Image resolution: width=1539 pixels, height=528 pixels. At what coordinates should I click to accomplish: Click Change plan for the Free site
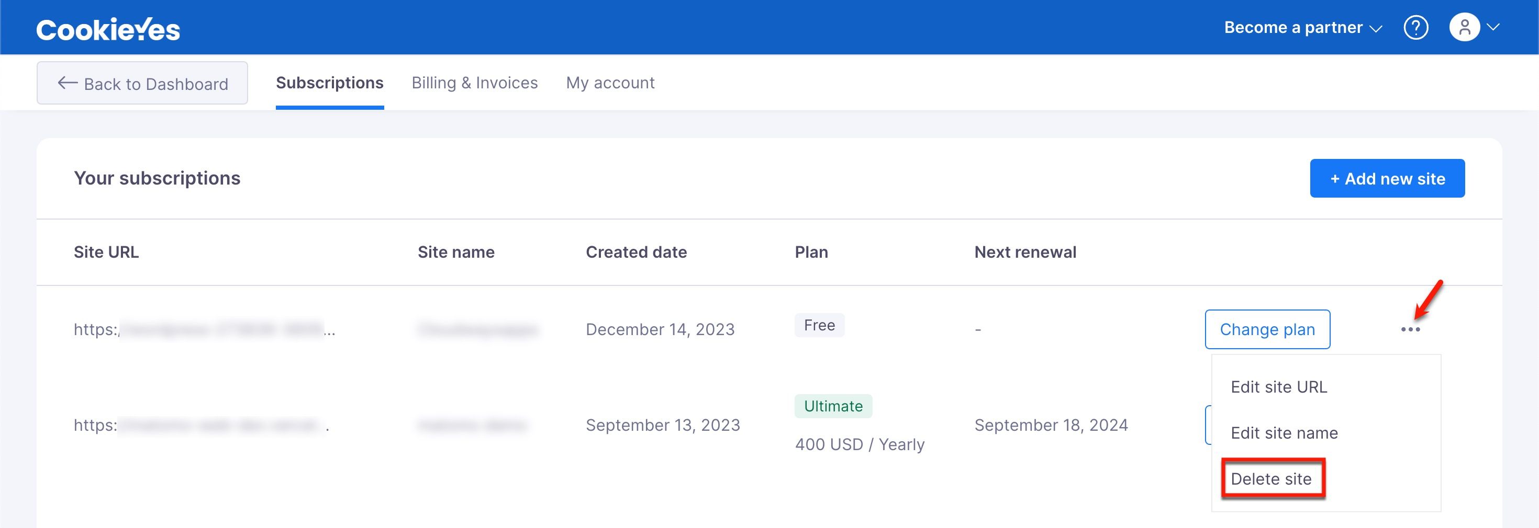[1267, 329]
